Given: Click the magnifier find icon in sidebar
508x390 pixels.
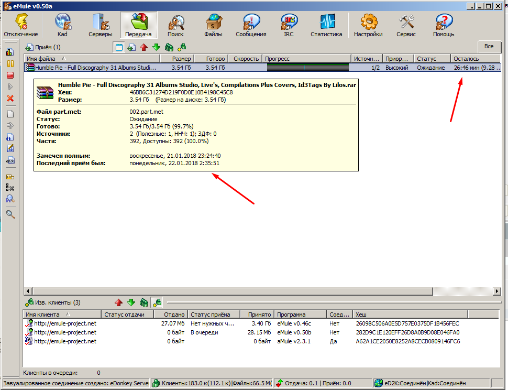Looking at the screenshot, I should click(10, 214).
